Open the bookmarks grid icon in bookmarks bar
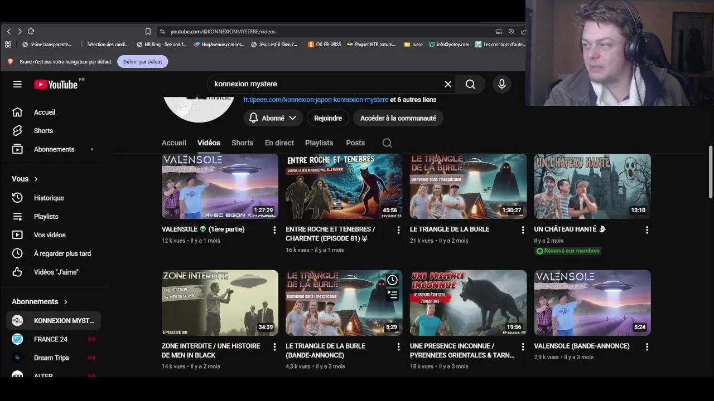This screenshot has height=401, width=714. pos(8,45)
